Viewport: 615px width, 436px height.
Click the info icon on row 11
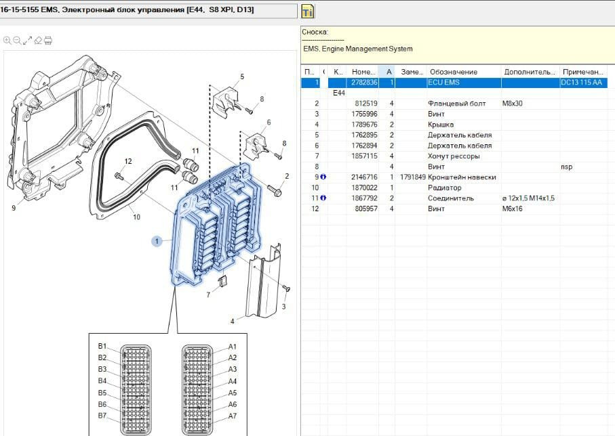(323, 198)
